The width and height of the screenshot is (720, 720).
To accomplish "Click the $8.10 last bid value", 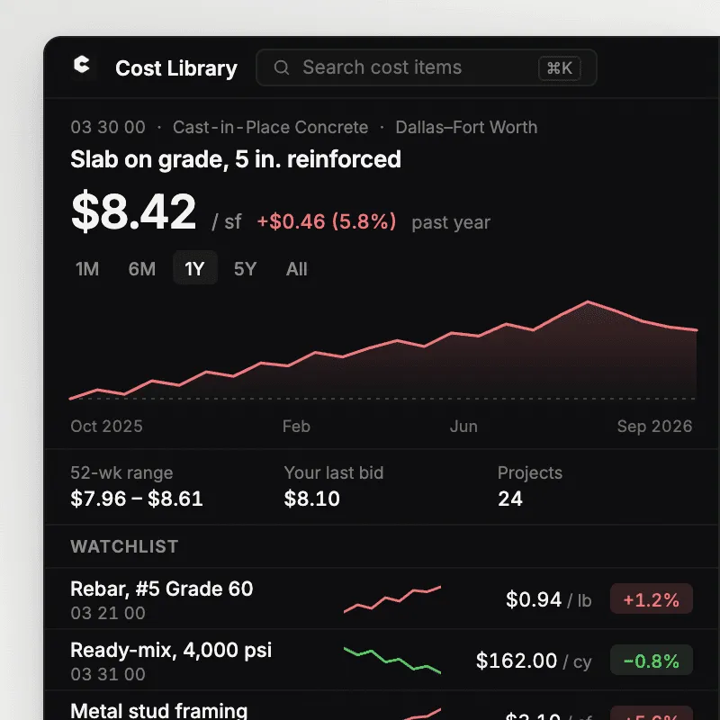I will [x=311, y=499].
